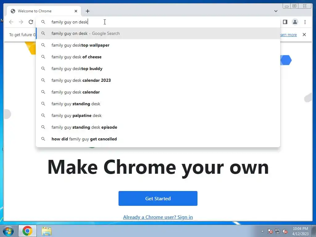Open a new tab with plus icon
The width and height of the screenshot is (316, 237).
pyautogui.click(x=87, y=11)
